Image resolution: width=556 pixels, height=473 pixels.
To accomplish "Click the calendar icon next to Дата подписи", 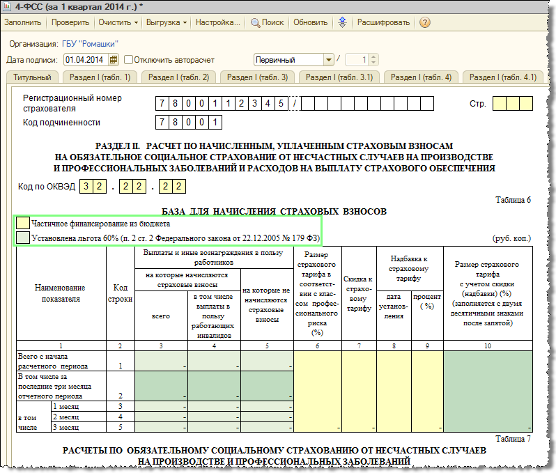I will [114, 60].
